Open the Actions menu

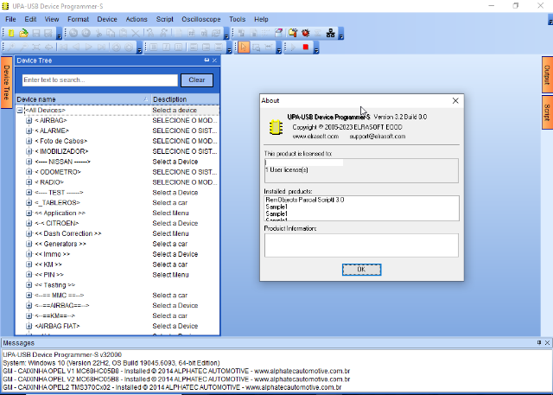[x=137, y=19]
